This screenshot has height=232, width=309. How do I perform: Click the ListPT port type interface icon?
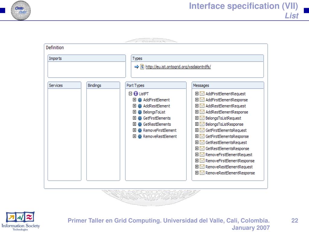coord(135,94)
